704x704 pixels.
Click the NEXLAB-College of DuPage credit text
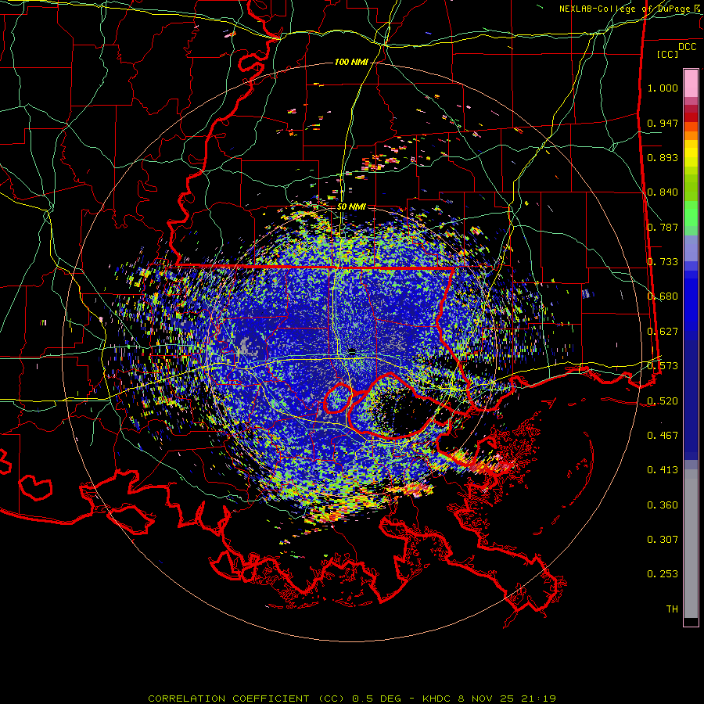[x=624, y=9]
